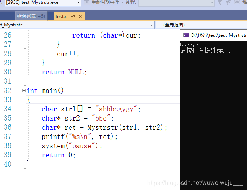Click the console title bar path D:\代码\test
Viewport: 247px width, 190px height.
(x=219, y=35)
